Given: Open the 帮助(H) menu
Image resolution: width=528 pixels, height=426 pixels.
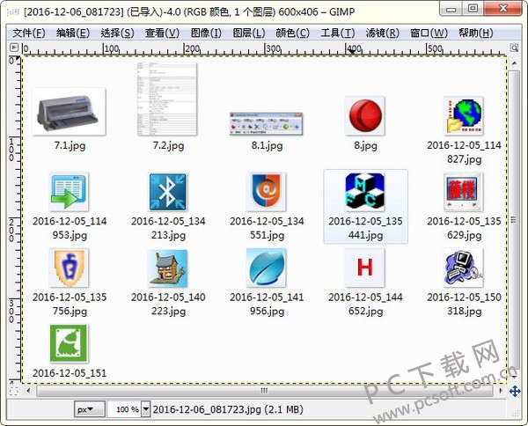Looking at the screenshot, I should pos(476,33).
